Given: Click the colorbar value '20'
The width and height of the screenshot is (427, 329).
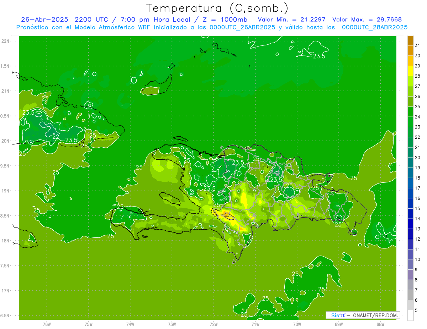Looking at the screenshot, I should (418, 158).
